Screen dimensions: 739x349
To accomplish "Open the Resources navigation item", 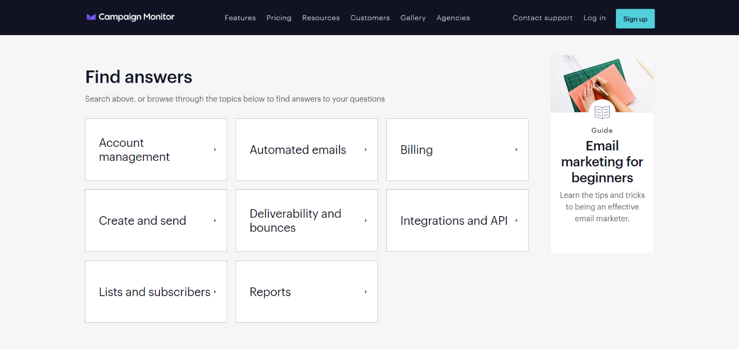I will pos(321,18).
